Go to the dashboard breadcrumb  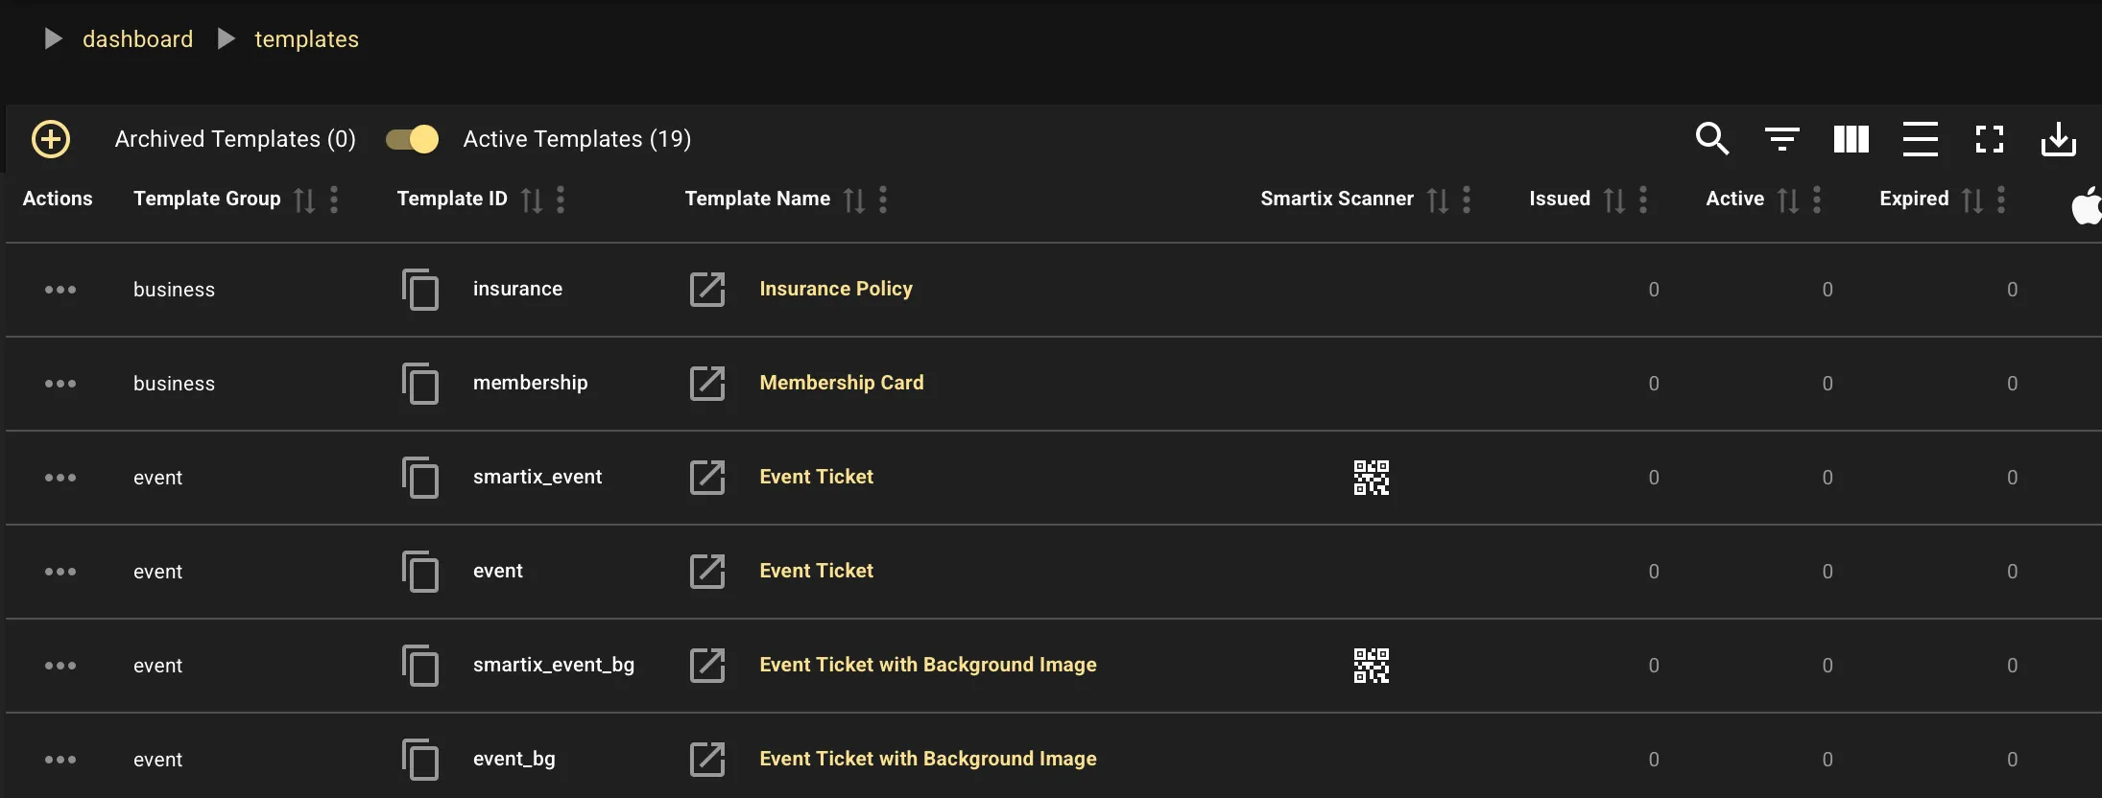click(x=137, y=39)
